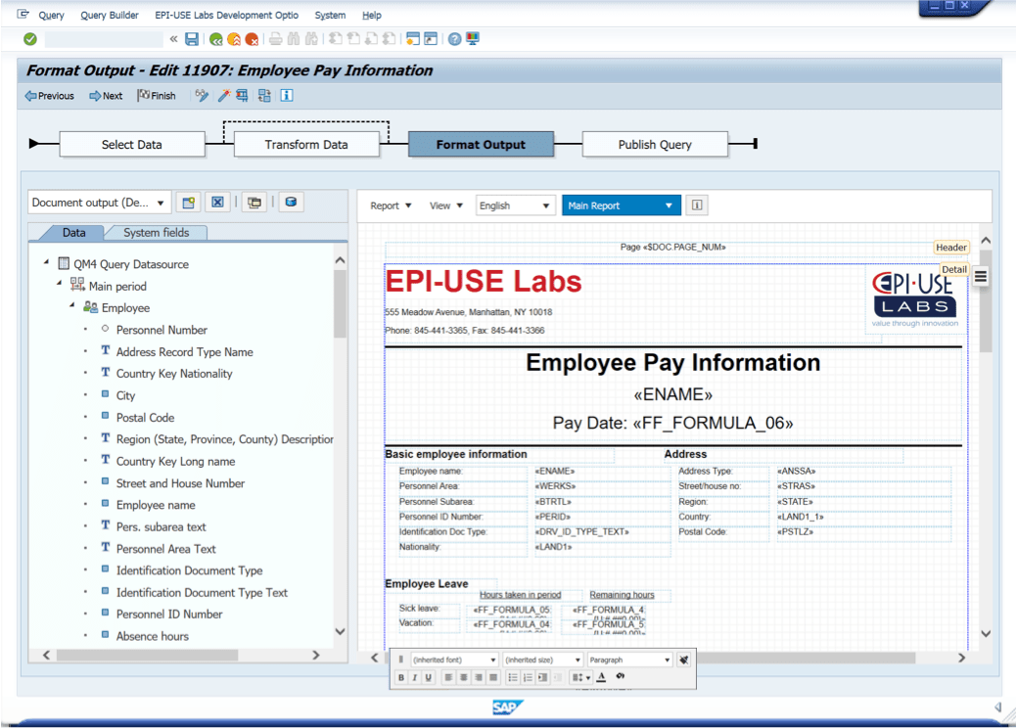The height and width of the screenshot is (728, 1017).
Task: Open the Paragraph style dropdown
Action: point(629,660)
